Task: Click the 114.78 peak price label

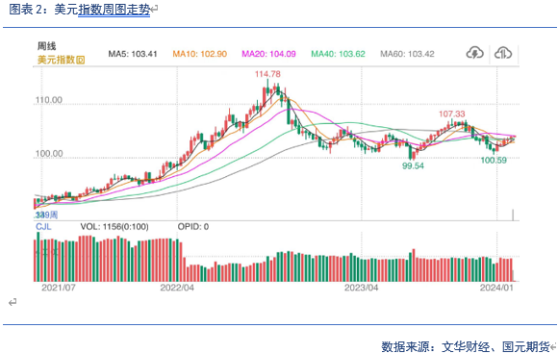Action: 267,74
